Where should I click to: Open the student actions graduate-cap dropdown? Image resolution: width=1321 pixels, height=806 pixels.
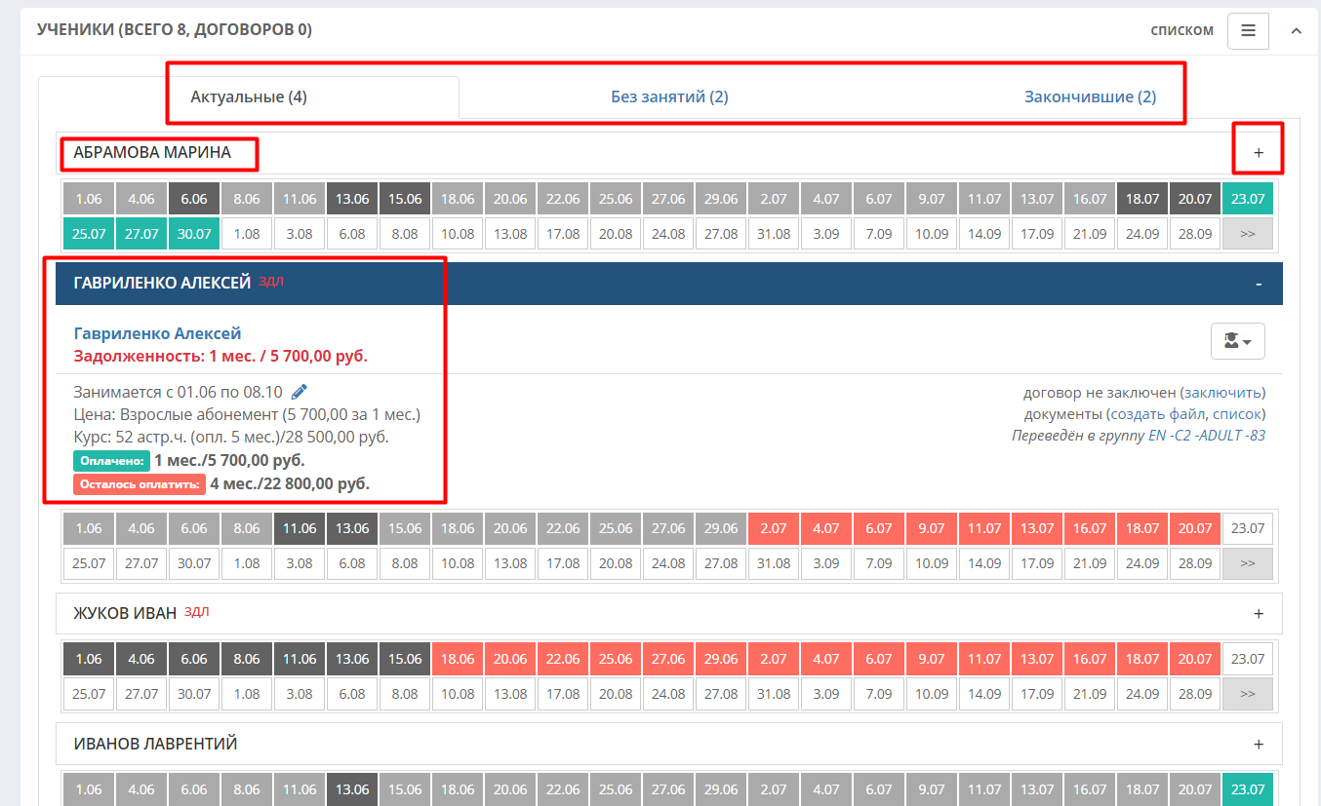[x=1237, y=341]
